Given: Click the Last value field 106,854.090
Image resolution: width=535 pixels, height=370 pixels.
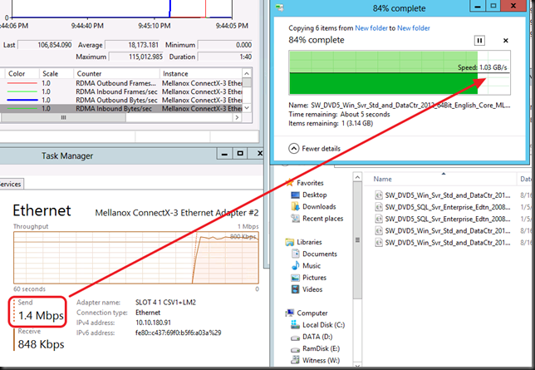Looking at the screenshot, I should (45, 45).
